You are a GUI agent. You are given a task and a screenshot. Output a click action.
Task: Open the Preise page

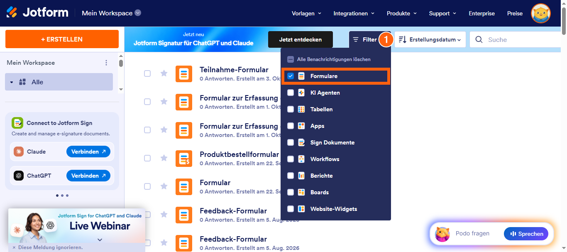point(515,13)
